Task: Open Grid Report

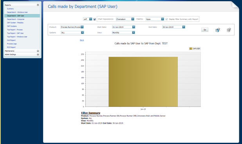Action: point(11,40)
